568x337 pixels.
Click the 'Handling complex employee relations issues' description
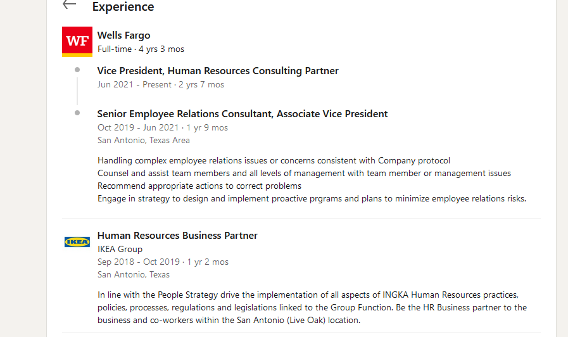tap(274, 160)
